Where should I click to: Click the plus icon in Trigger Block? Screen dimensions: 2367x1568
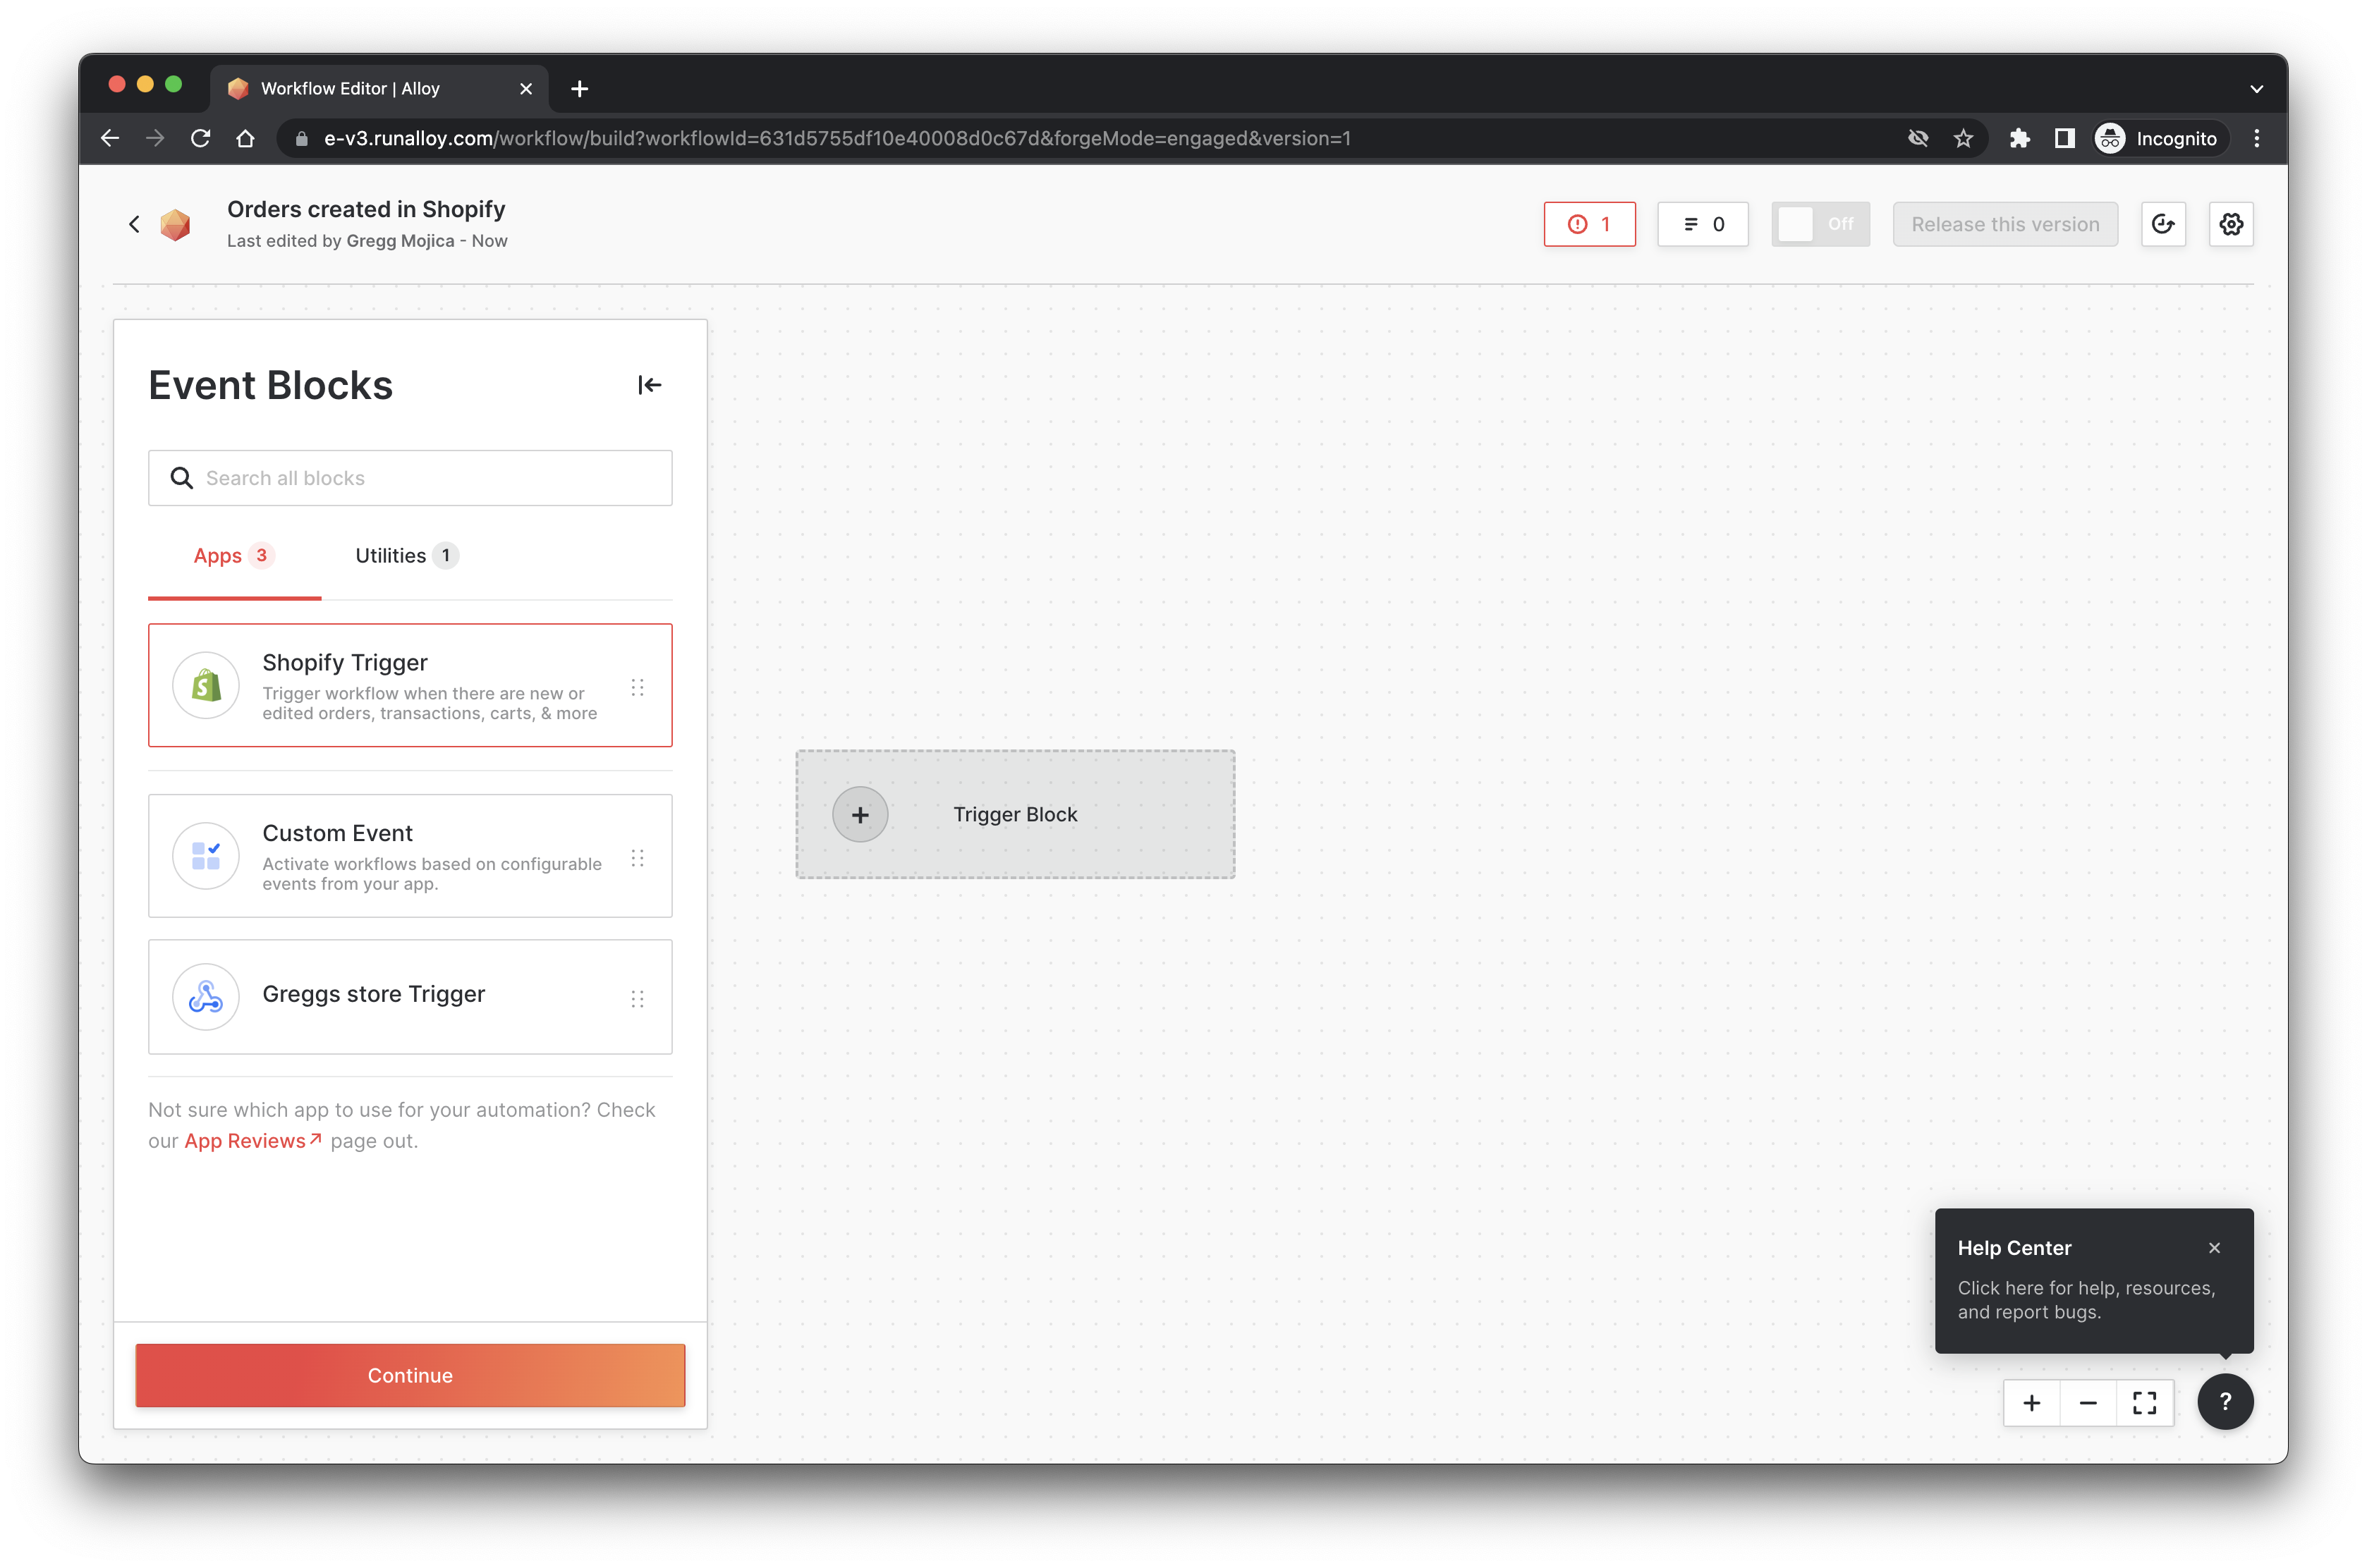859,815
